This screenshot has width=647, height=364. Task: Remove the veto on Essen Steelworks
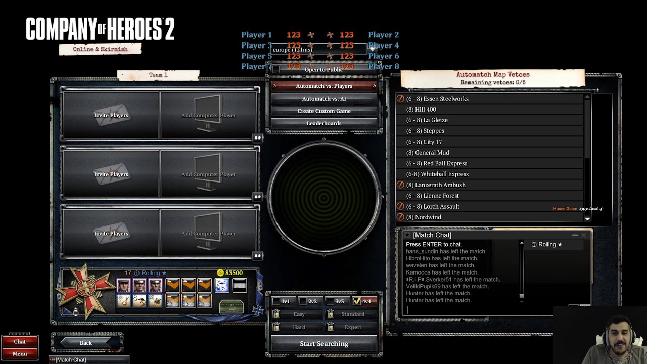[400, 99]
